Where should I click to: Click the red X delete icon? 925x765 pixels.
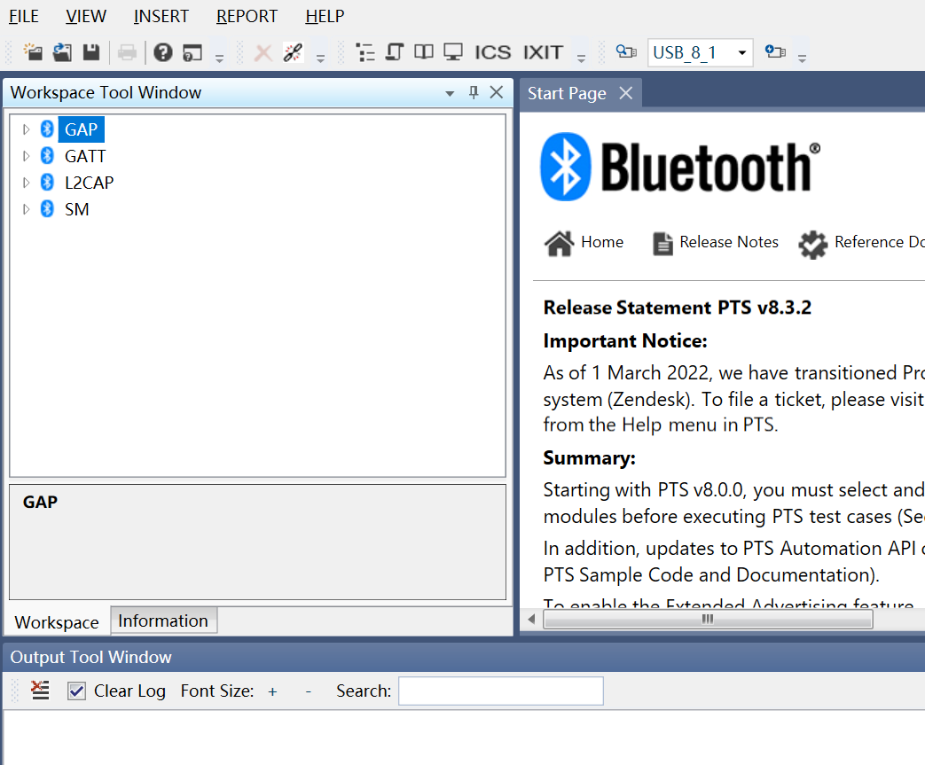coord(263,53)
